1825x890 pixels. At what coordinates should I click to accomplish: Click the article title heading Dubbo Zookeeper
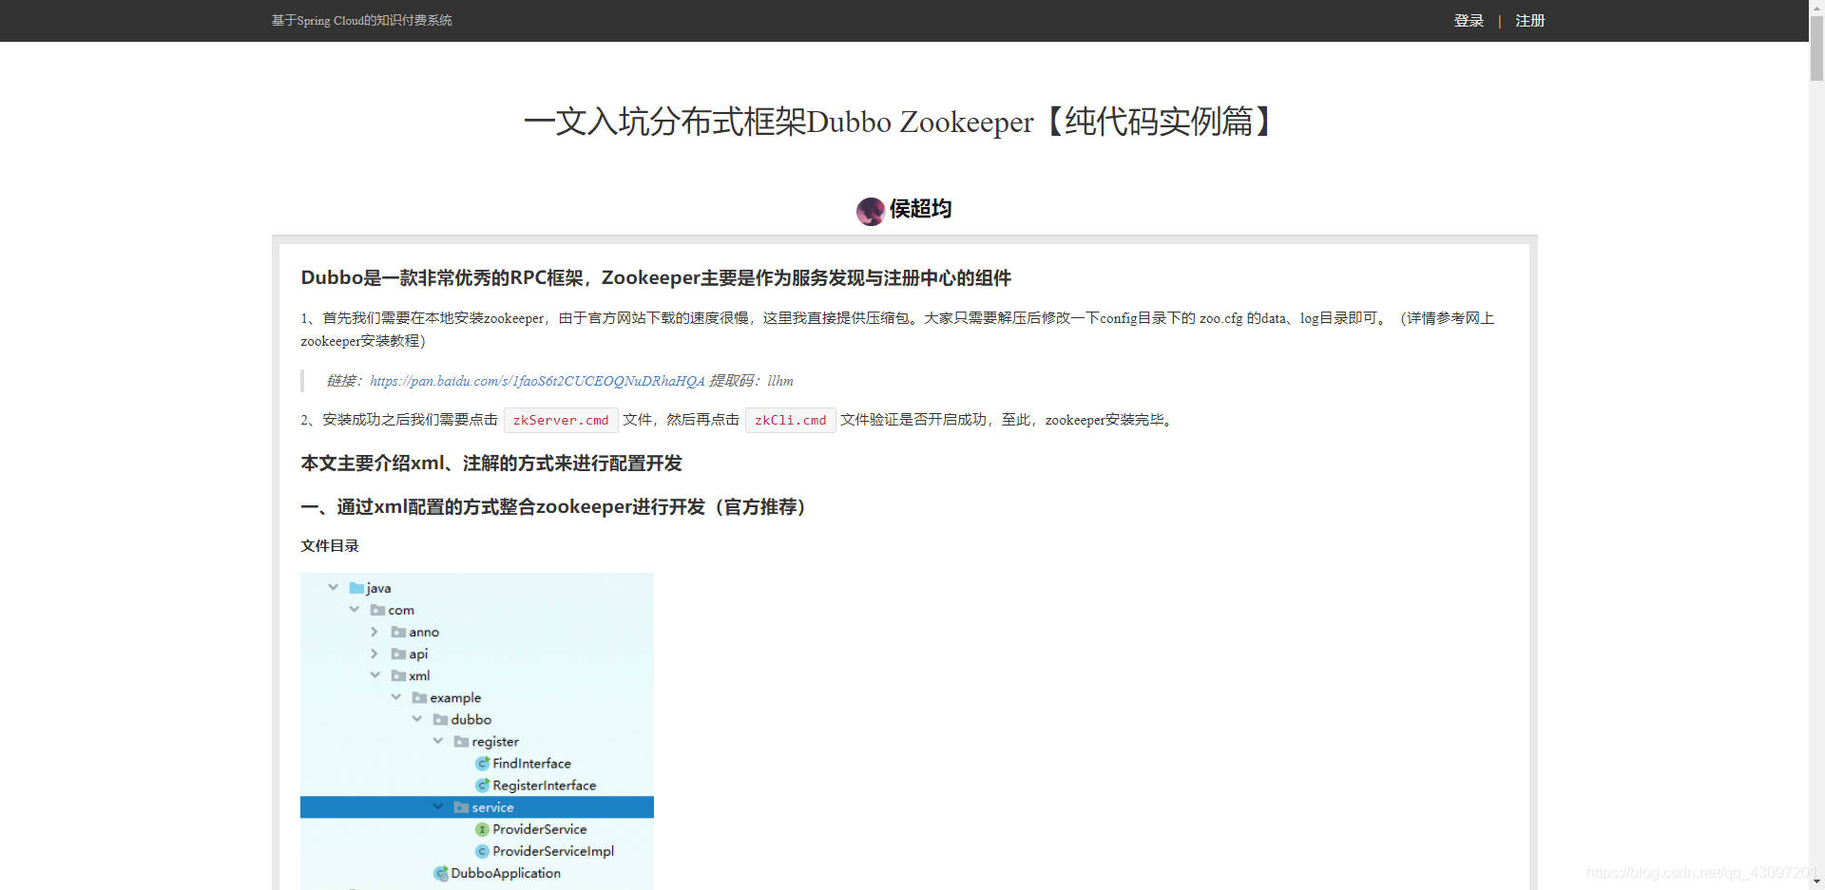coord(898,122)
